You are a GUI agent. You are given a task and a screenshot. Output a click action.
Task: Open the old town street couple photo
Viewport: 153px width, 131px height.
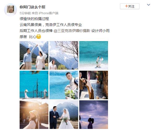click(x=94, y=85)
